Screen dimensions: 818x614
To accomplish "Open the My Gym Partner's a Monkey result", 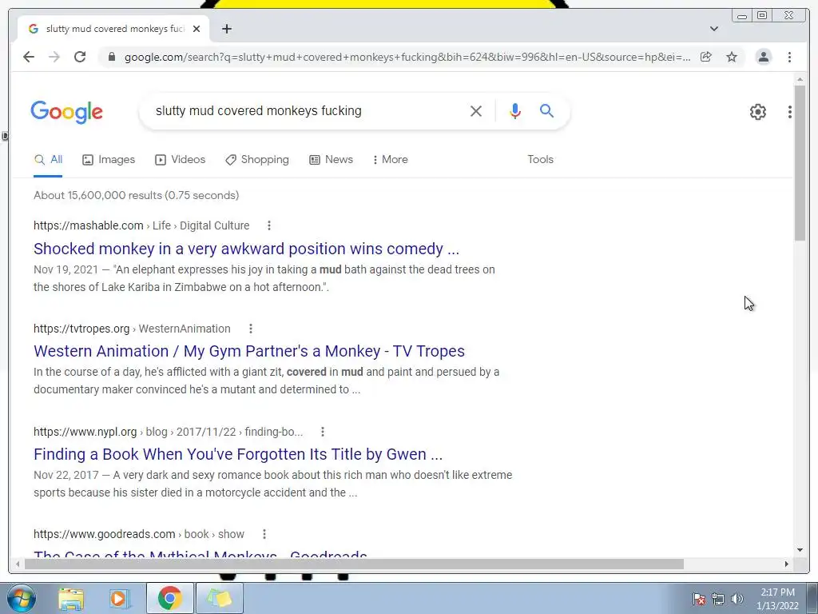I will (x=249, y=351).
